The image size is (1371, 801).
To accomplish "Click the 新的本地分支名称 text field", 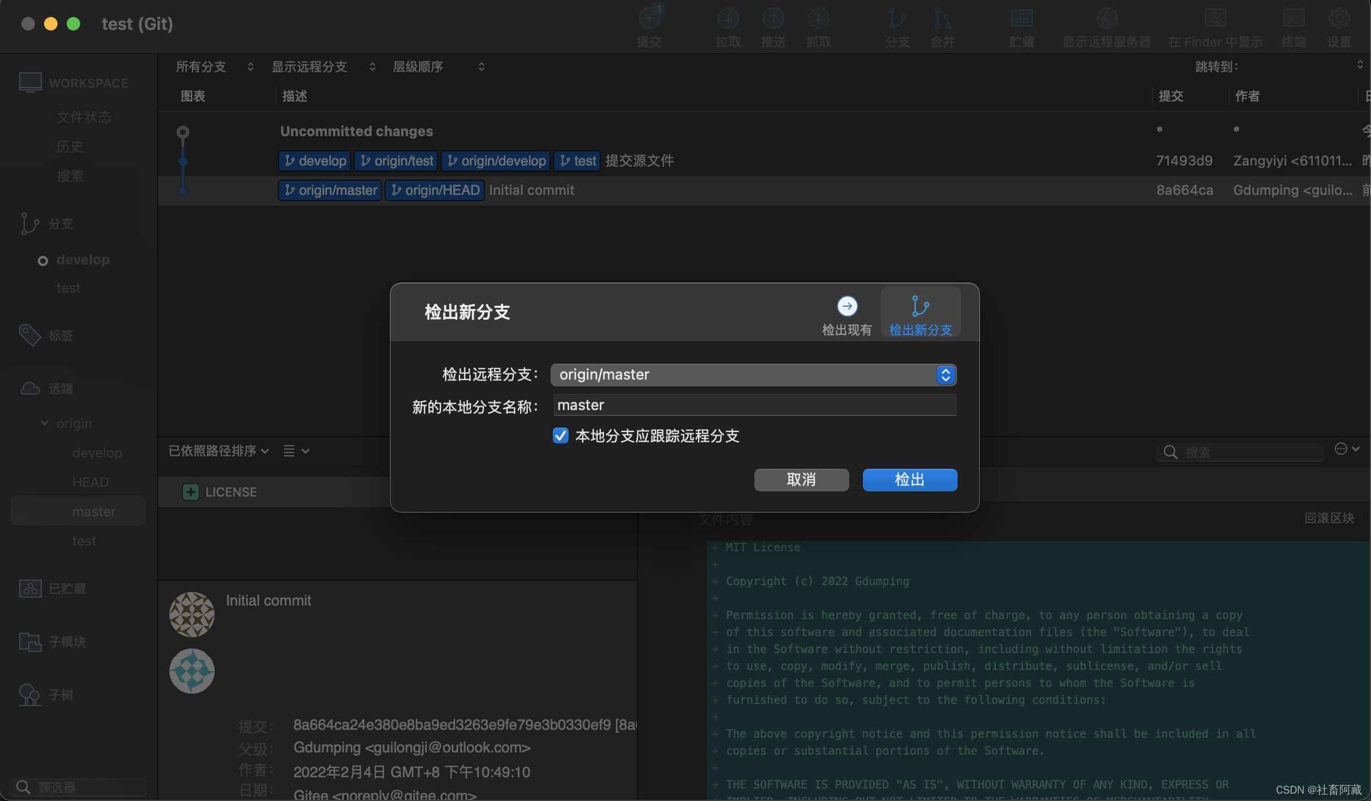I will (x=753, y=405).
